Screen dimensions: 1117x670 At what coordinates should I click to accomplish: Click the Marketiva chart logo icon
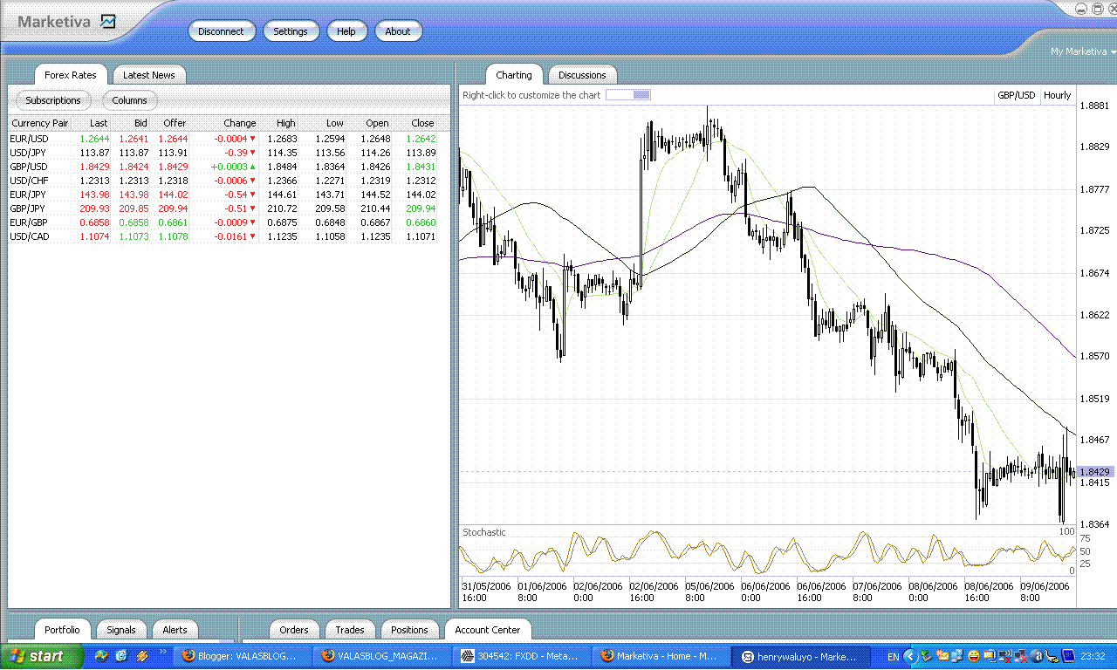[107, 22]
